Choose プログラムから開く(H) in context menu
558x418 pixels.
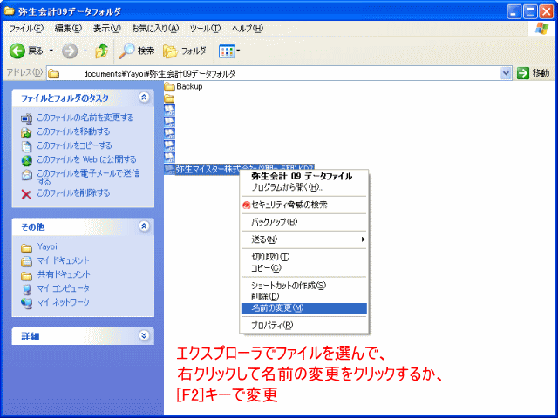click(x=287, y=187)
